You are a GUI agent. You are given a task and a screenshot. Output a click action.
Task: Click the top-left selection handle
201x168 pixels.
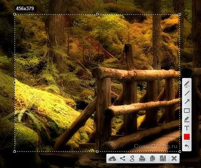(15, 14)
